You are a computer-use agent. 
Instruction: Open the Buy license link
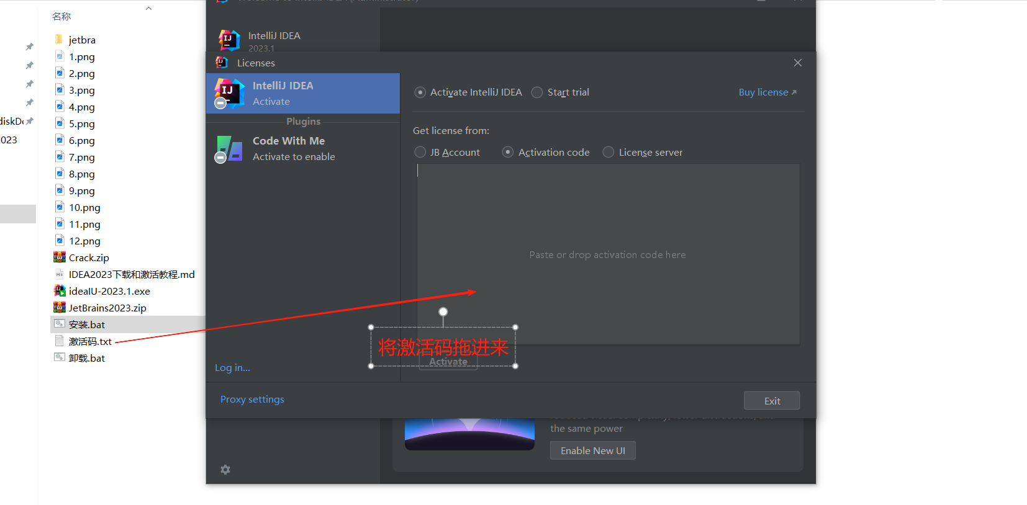point(767,92)
